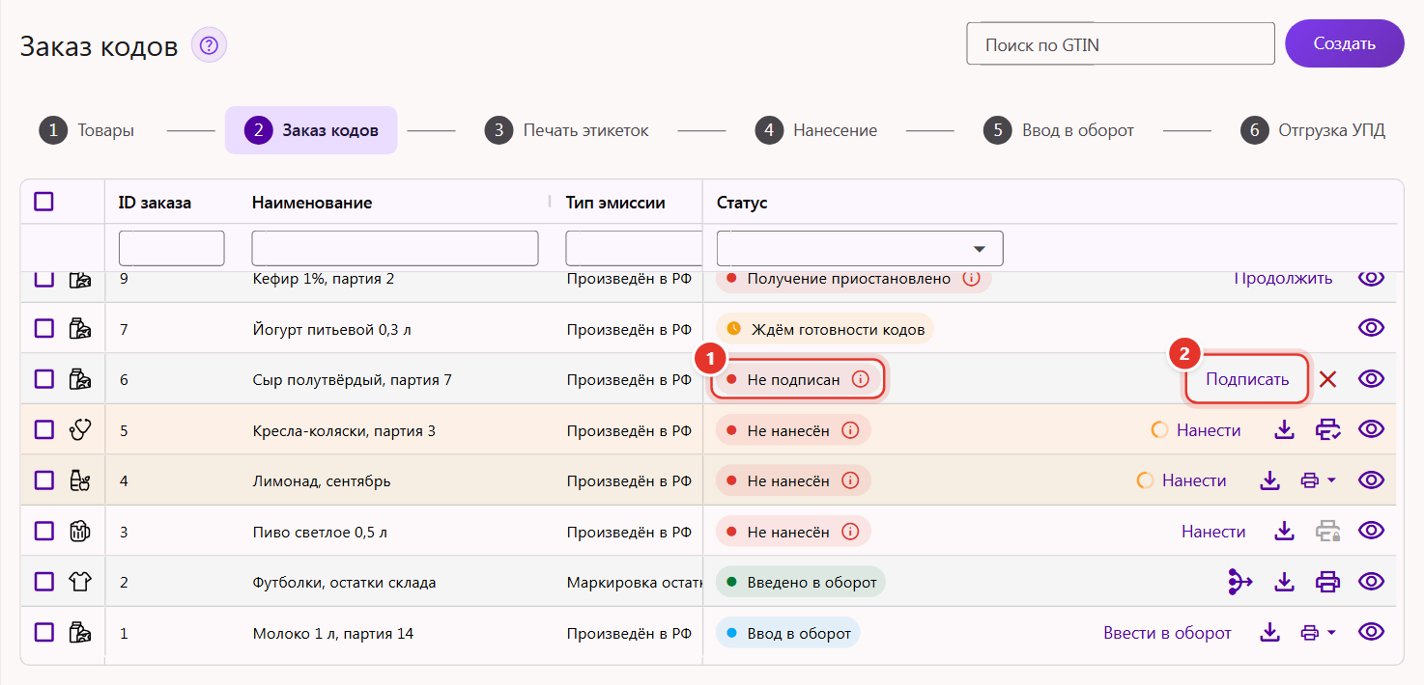The height and width of the screenshot is (685, 1424).
Task: Download codes for the Лимонад, сентябрь order
Action: [x=1270, y=479]
